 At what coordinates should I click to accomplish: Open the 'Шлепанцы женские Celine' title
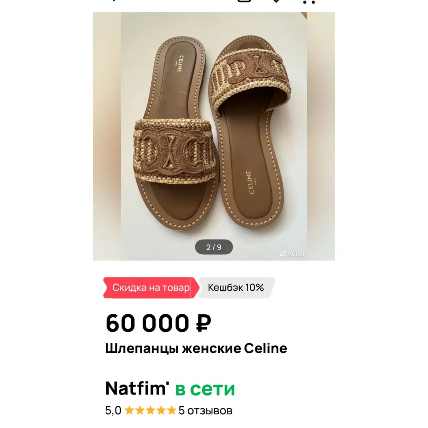[196, 349]
